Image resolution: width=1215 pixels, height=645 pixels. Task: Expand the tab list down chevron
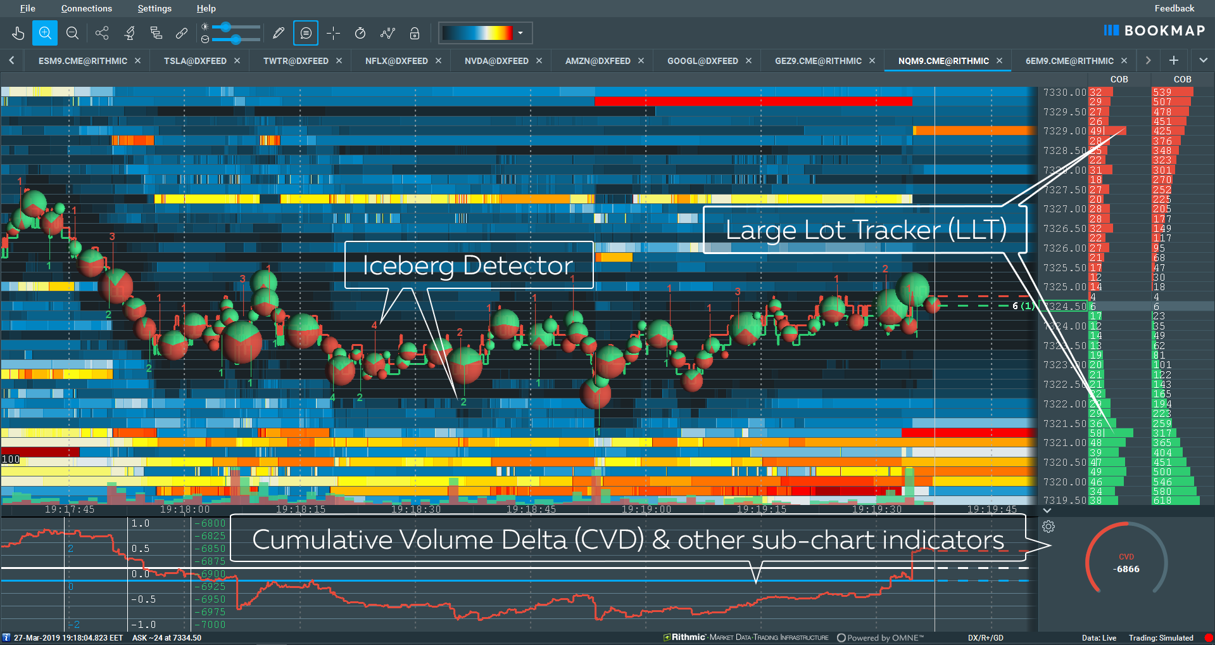point(1203,60)
